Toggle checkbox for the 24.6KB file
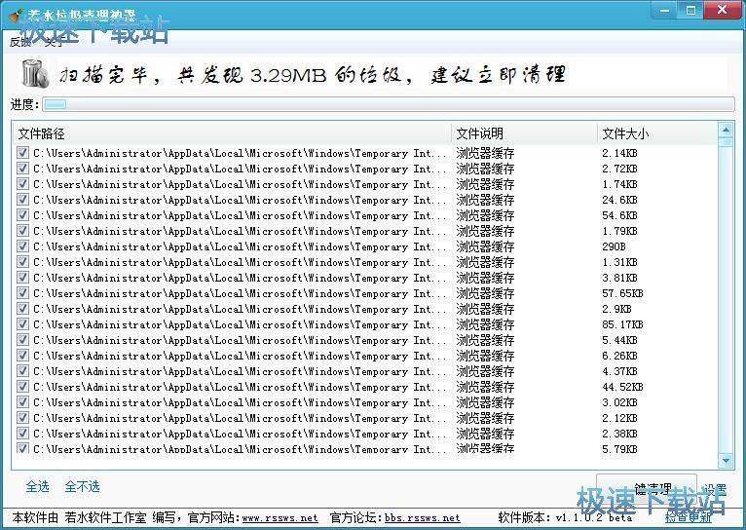746x530 pixels. pyautogui.click(x=22, y=200)
